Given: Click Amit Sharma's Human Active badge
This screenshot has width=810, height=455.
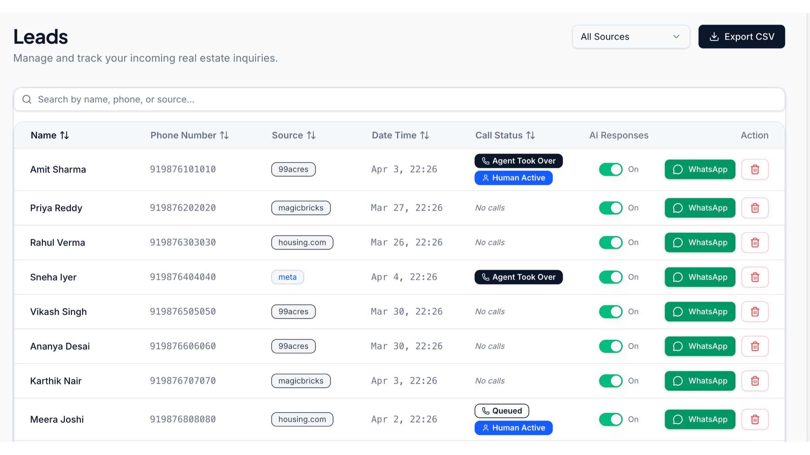Looking at the screenshot, I should coord(513,178).
